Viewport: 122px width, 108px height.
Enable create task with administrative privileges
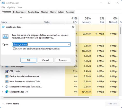coord(14,49)
